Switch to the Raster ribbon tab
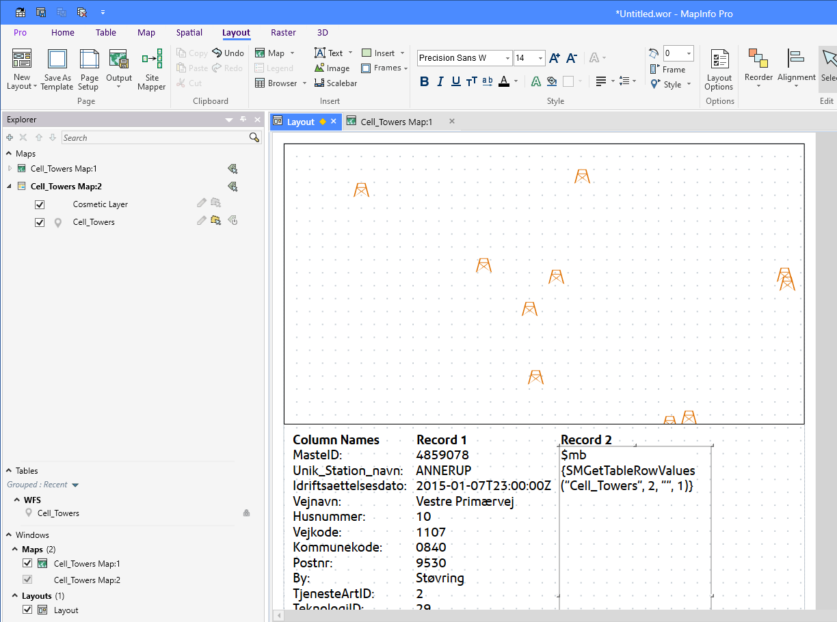The height and width of the screenshot is (622, 837). pyautogui.click(x=283, y=32)
